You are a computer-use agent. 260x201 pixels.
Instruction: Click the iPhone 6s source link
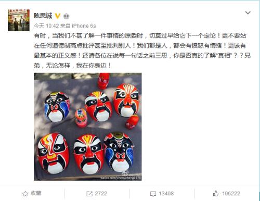click(x=84, y=26)
